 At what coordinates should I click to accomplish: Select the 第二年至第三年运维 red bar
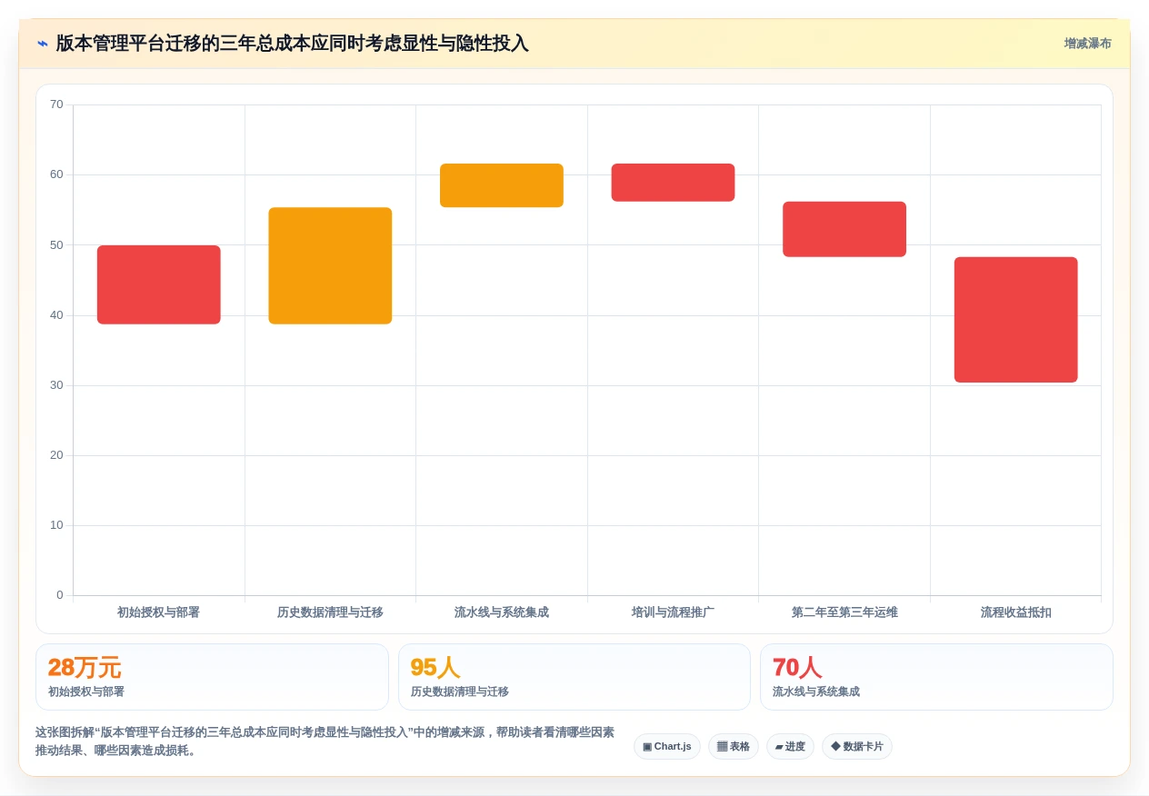click(x=844, y=229)
